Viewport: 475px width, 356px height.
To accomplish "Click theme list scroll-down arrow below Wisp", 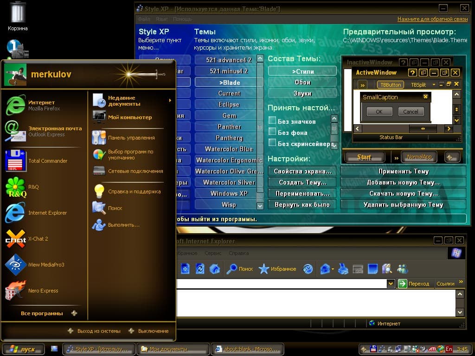I will point(260,206).
